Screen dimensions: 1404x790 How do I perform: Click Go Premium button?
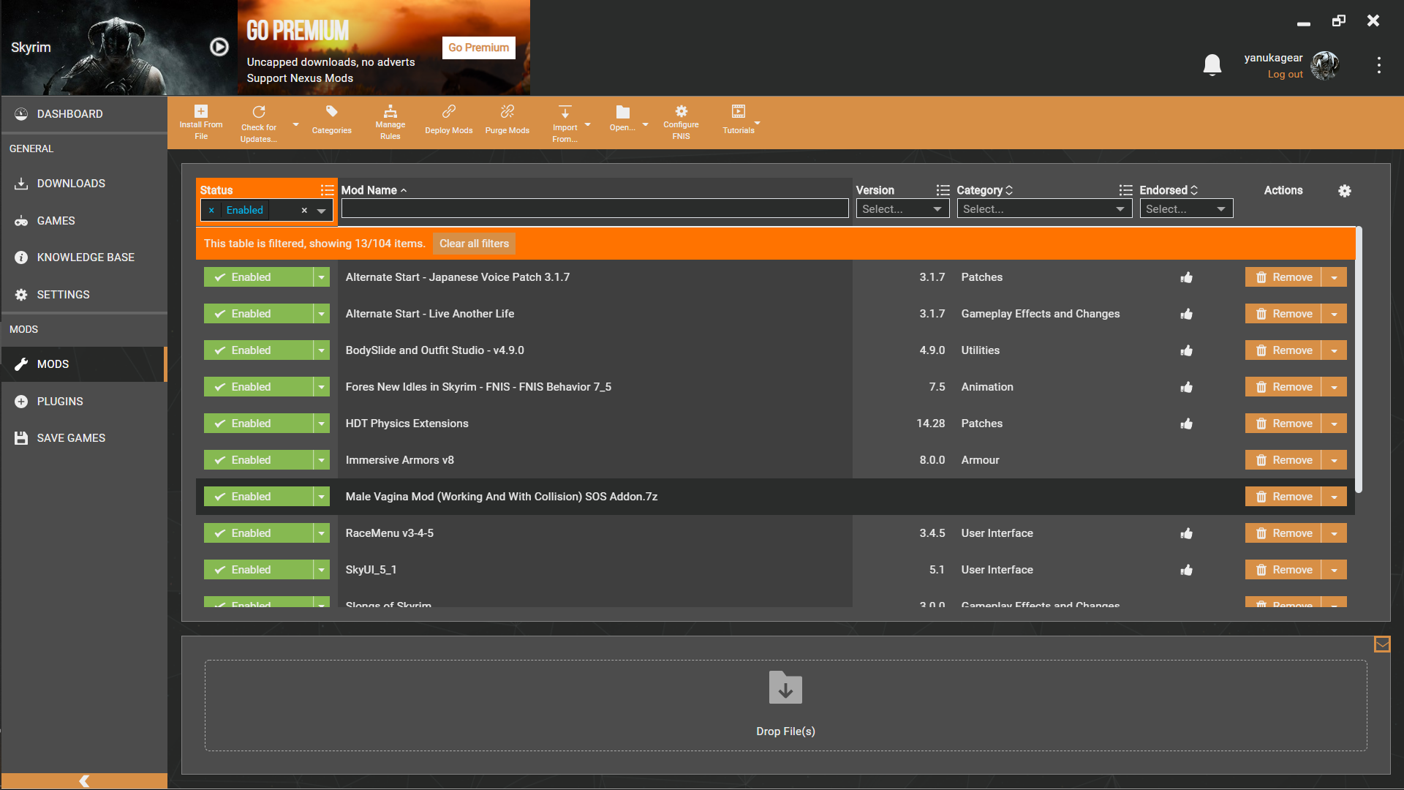pos(478,48)
